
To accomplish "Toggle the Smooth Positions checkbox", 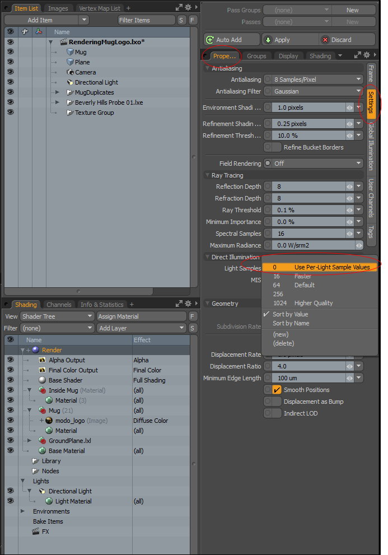I will pyautogui.click(x=277, y=390).
